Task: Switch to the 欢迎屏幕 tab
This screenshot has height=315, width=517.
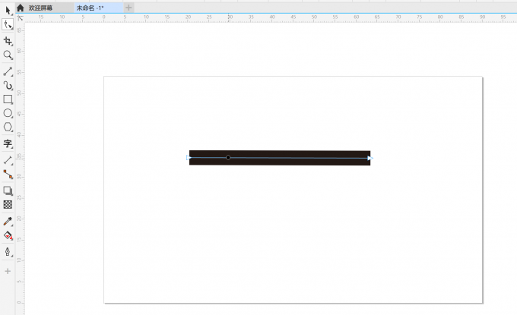Action: click(x=40, y=8)
